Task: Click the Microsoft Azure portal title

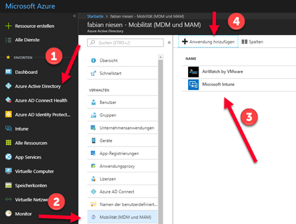Action: (x=30, y=6)
